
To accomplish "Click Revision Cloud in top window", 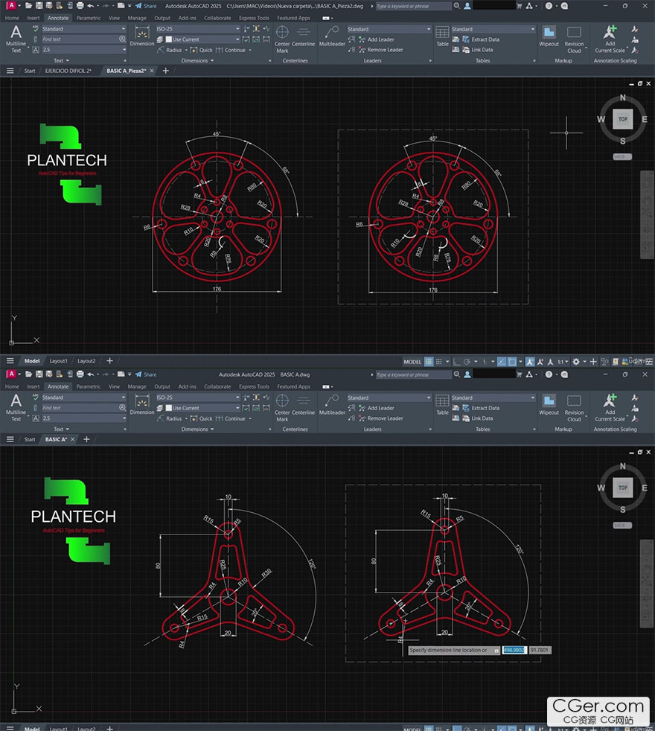I will pos(574,39).
